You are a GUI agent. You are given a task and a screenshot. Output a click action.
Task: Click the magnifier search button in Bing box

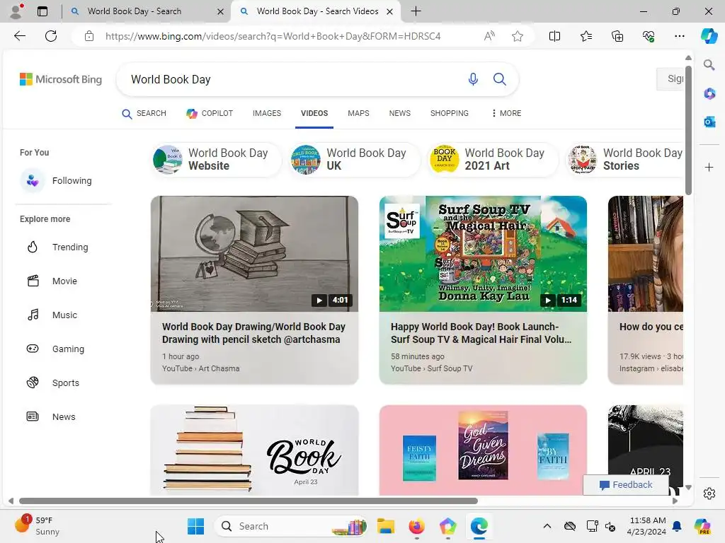pos(499,79)
